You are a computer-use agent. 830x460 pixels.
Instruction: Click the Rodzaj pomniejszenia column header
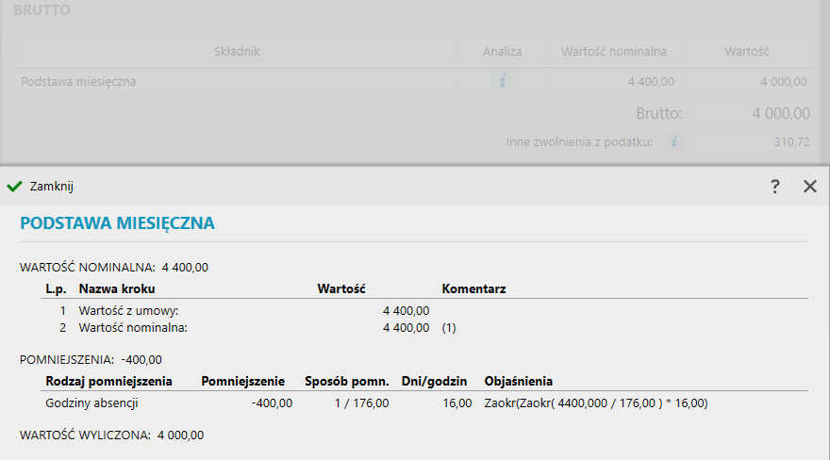point(108,381)
